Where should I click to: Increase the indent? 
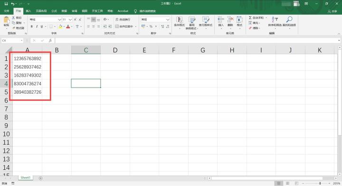[x=110, y=27]
